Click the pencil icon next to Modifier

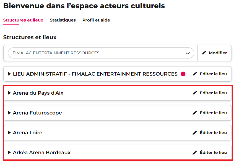[204, 53]
